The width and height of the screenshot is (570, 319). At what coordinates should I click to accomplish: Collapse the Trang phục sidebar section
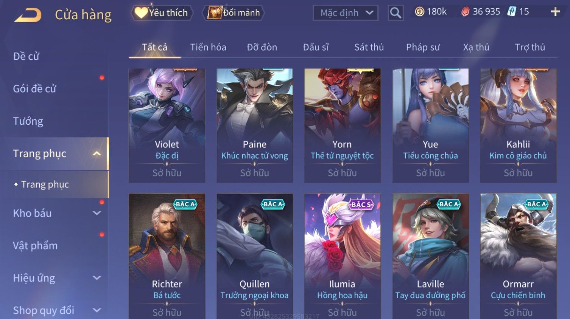pyautogui.click(x=97, y=153)
